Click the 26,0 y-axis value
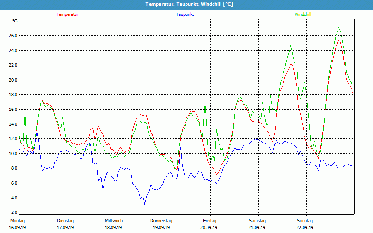 pos(14,36)
